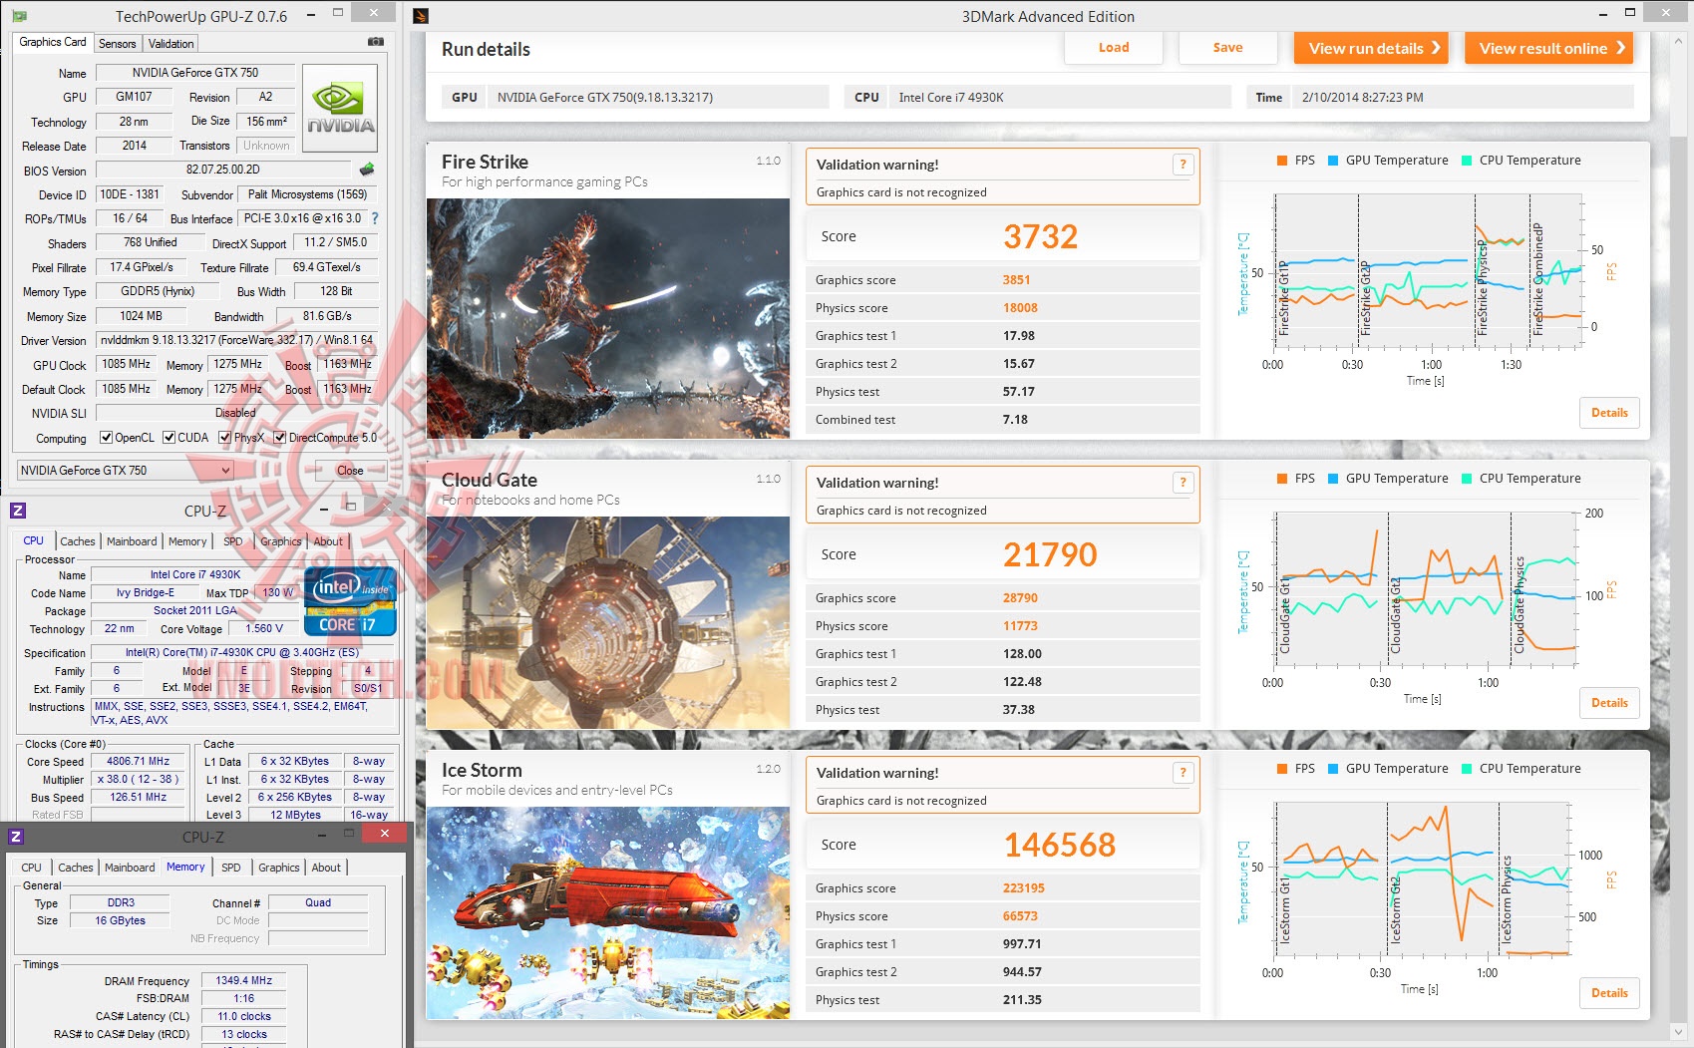
Task: Click the Bus Interface question mark in GPU-Z
Action: point(375,218)
